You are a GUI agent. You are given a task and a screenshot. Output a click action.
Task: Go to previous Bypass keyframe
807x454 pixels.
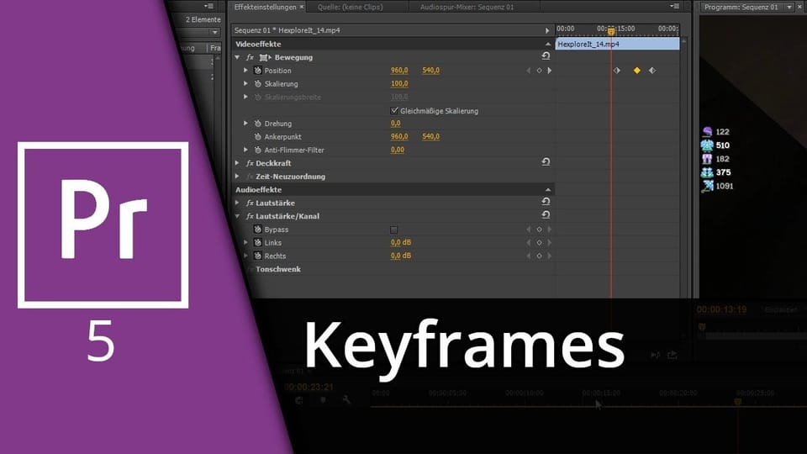coord(529,230)
